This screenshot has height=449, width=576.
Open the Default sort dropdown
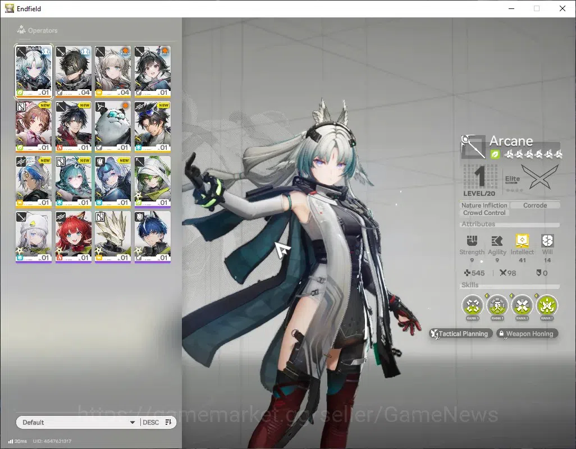point(78,422)
